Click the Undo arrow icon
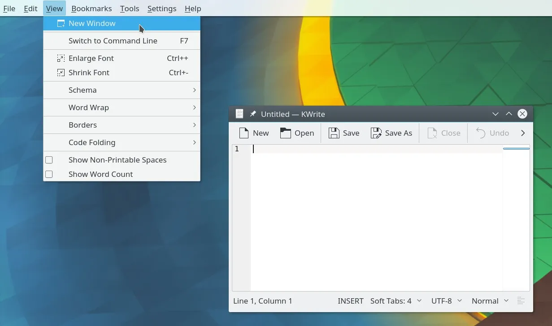Screen dimensions: 552x326 tap(481, 133)
